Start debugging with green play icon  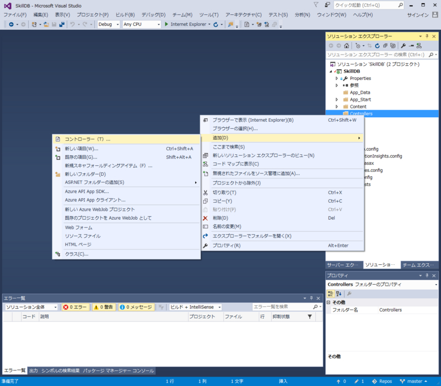[x=166, y=24]
